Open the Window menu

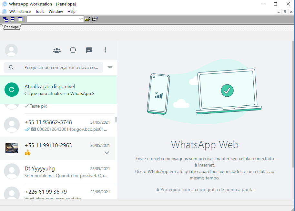click(x=56, y=12)
